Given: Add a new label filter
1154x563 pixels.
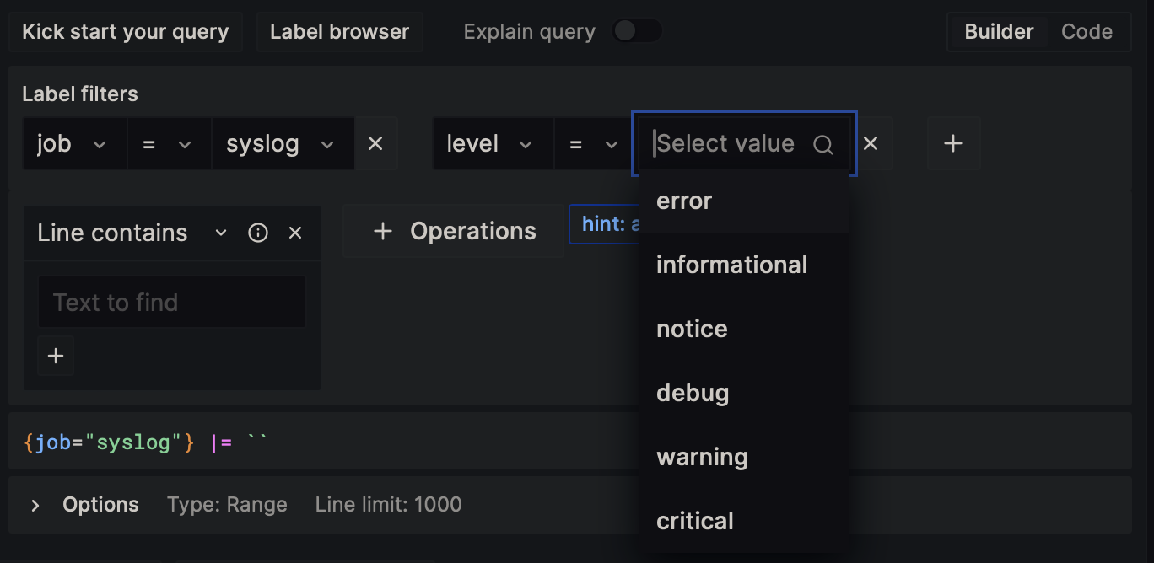Looking at the screenshot, I should coord(953,144).
